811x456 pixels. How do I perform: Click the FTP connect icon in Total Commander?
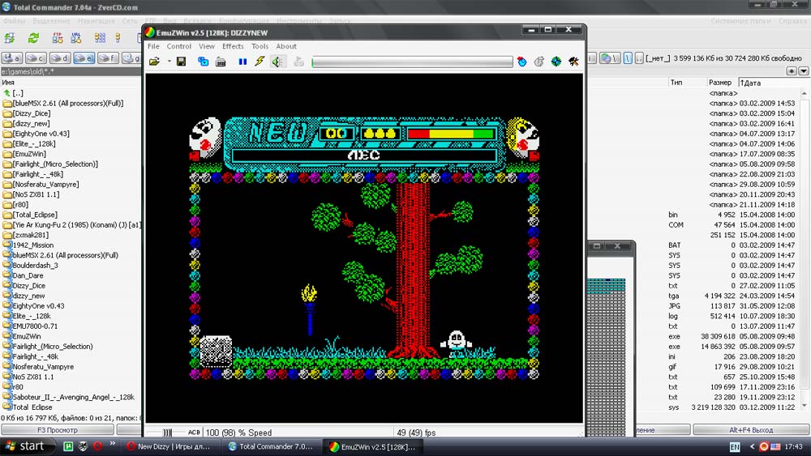58,38
